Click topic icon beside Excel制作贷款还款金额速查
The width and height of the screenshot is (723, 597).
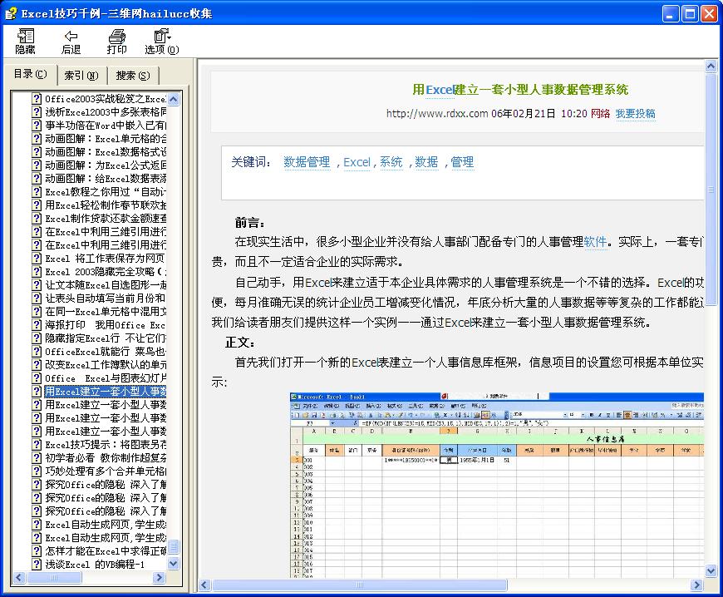37,218
